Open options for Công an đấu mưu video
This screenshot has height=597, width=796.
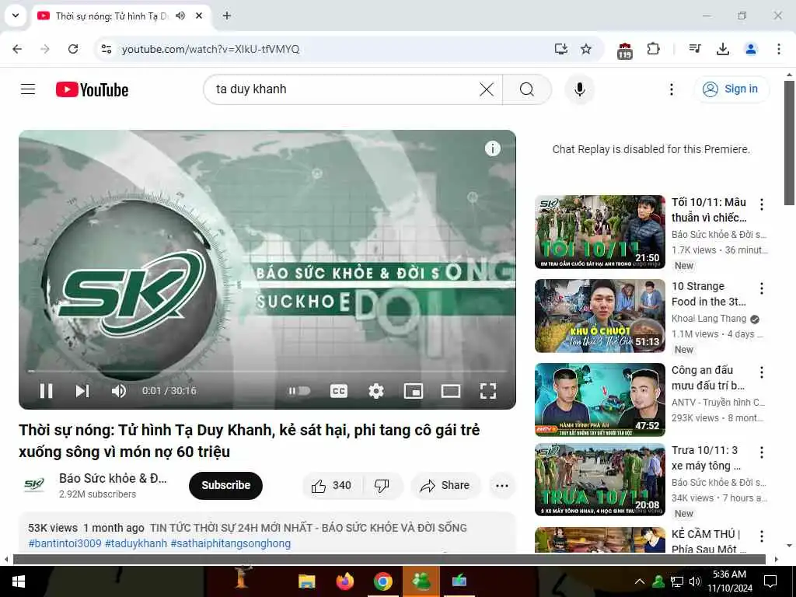[762, 372]
